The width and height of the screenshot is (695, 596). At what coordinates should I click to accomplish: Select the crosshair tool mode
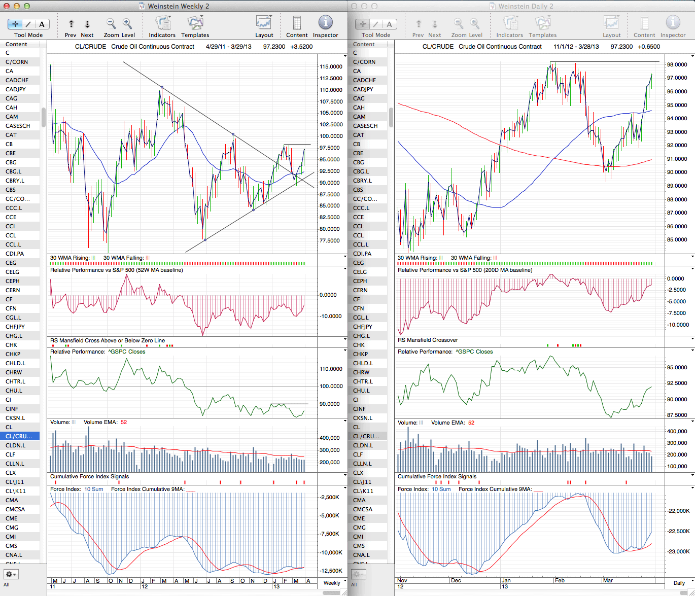click(x=15, y=24)
